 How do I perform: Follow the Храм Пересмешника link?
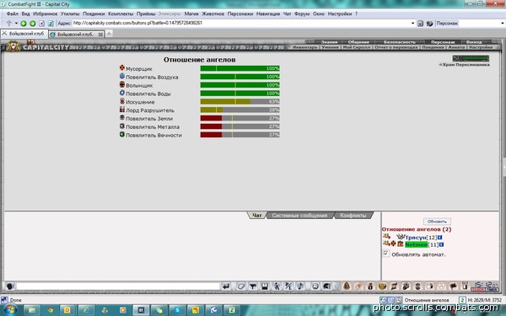pyautogui.click(x=465, y=65)
